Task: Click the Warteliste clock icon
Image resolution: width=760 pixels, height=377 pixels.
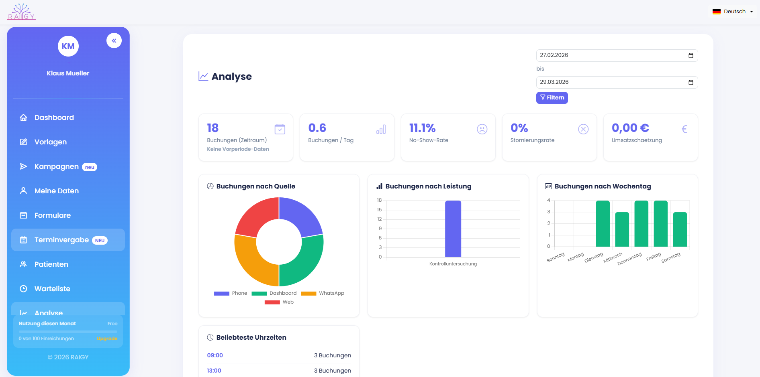Action: (23, 288)
